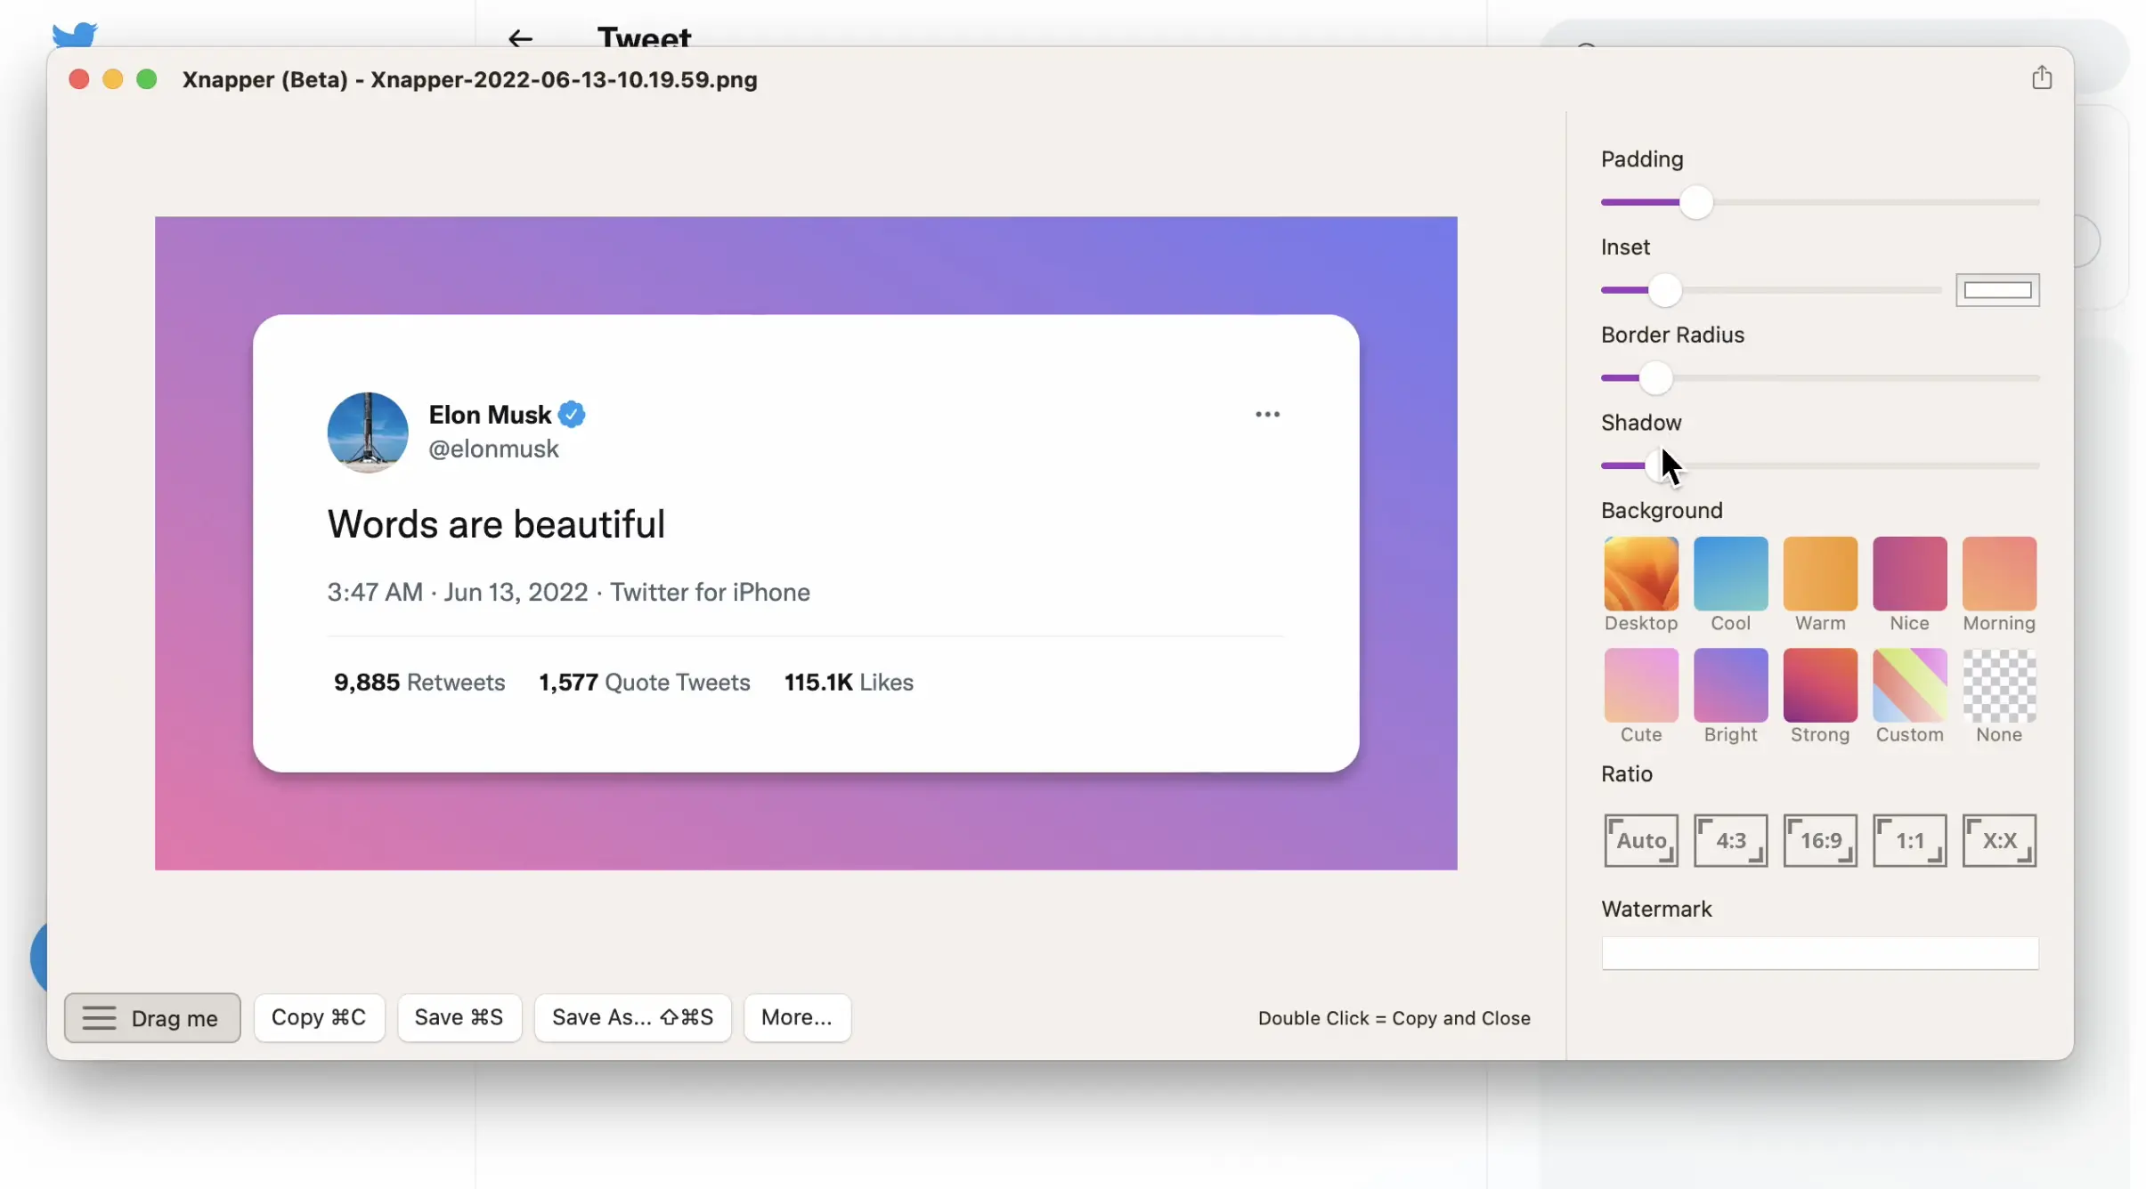Image resolution: width=2146 pixels, height=1189 pixels.
Task: Open the Inset color well
Action: point(1997,290)
